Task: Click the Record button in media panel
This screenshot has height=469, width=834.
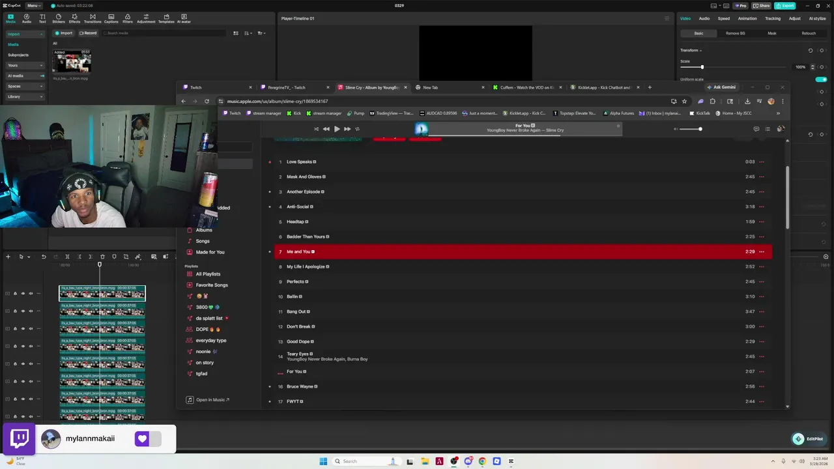Action: click(x=88, y=33)
